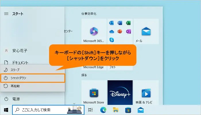Open the Microsoft 365 tile
Image resolution: width=201 pixels, height=115 pixels.
(94, 31)
